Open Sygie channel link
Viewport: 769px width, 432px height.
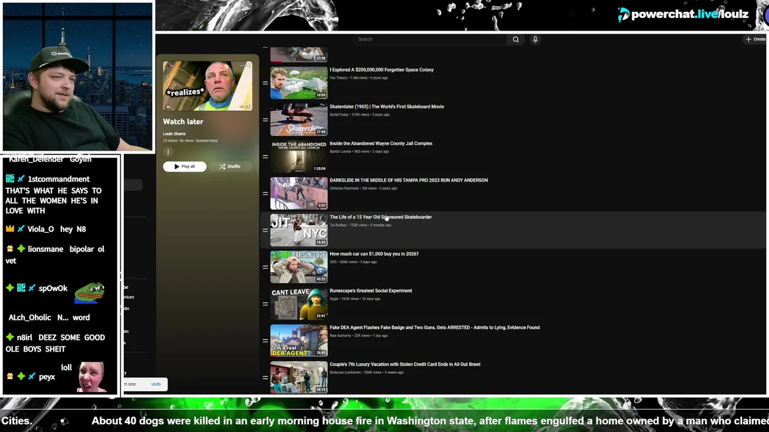point(333,299)
